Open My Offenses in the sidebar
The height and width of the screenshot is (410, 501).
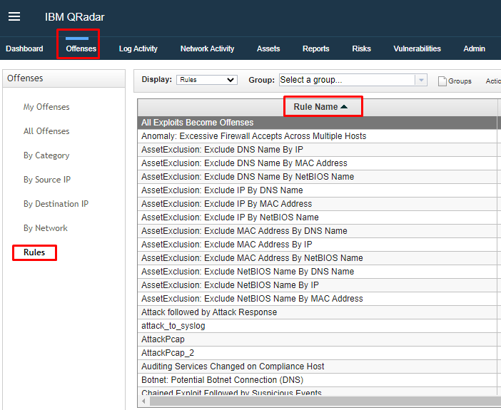[x=46, y=107]
